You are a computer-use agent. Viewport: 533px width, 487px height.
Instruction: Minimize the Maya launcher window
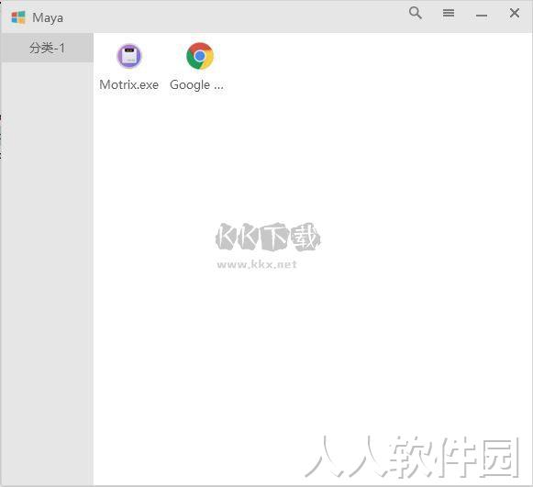[x=482, y=16]
